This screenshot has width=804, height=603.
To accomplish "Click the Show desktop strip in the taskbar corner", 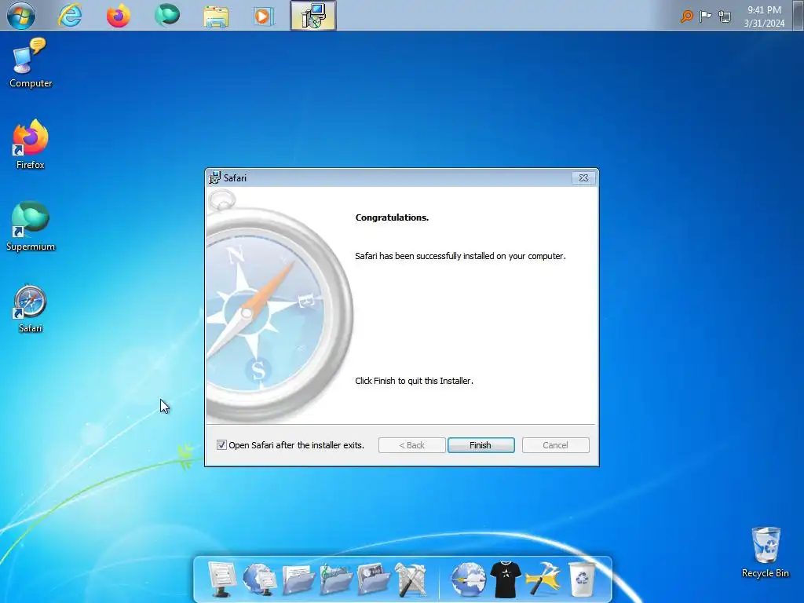I will click(x=799, y=16).
